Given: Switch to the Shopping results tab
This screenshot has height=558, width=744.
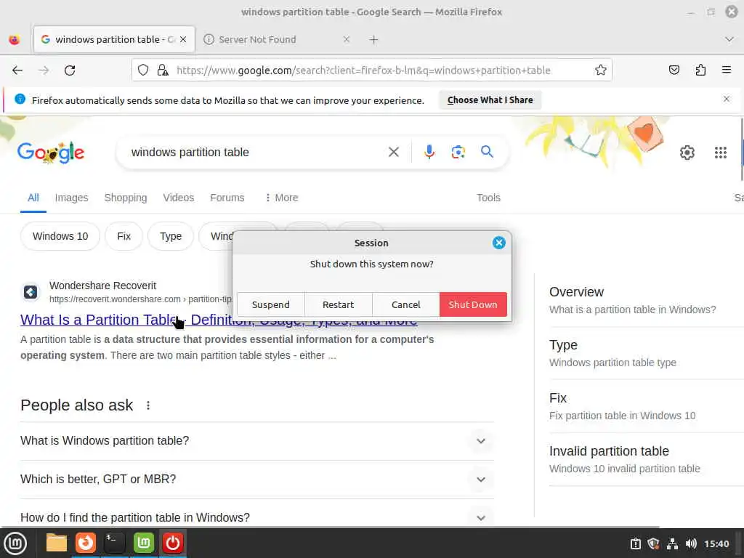Looking at the screenshot, I should click(x=126, y=198).
